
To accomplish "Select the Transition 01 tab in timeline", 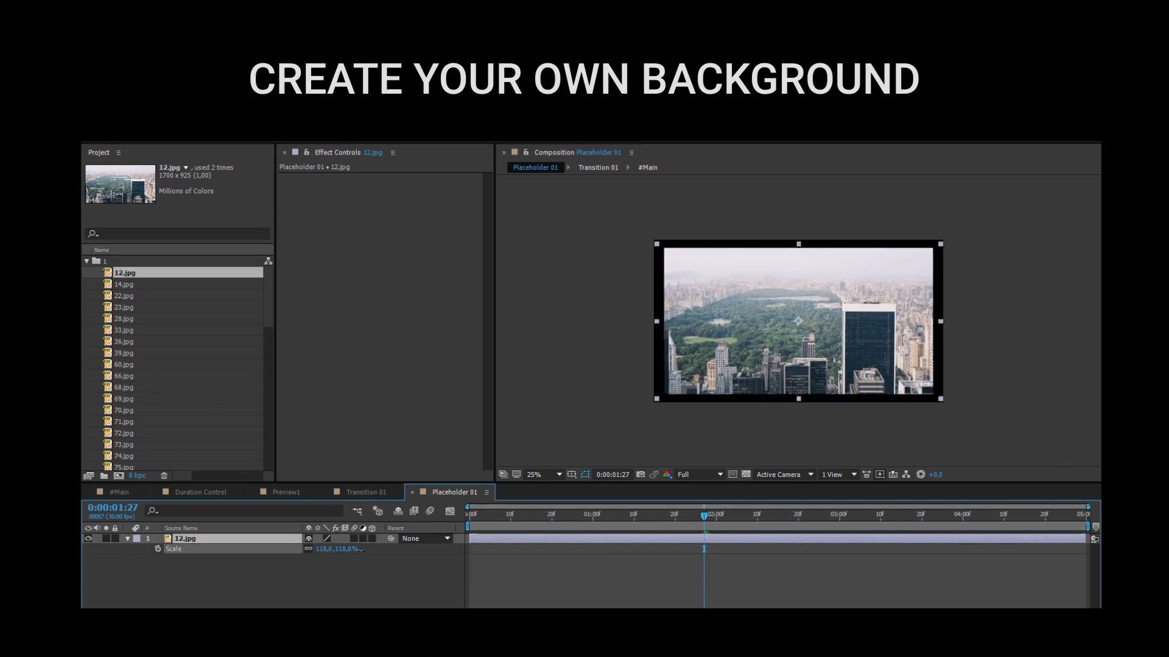I will point(366,492).
